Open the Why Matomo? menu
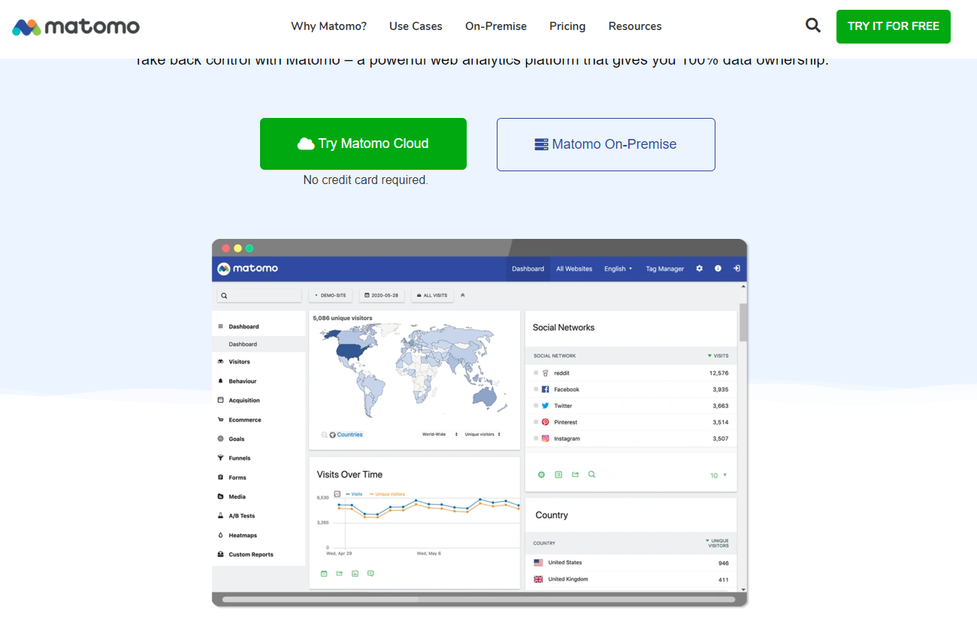Image resolution: width=977 pixels, height=631 pixels. [329, 26]
